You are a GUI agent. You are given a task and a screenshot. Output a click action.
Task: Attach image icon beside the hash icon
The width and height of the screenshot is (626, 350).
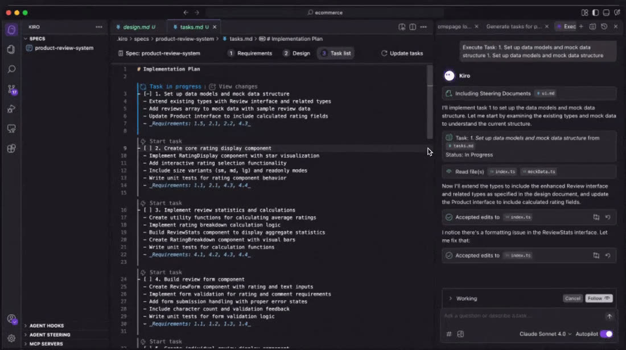click(460, 334)
